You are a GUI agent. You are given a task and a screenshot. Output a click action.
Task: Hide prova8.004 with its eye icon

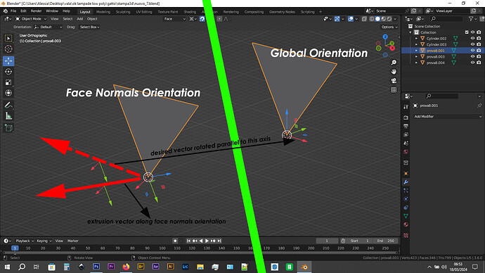(x=472, y=63)
